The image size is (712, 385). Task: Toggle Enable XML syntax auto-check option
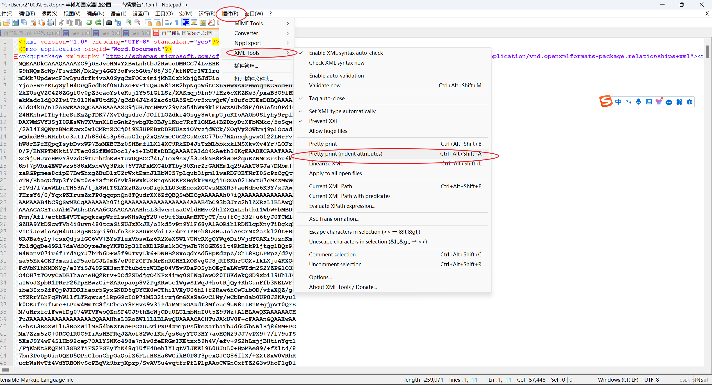[346, 53]
